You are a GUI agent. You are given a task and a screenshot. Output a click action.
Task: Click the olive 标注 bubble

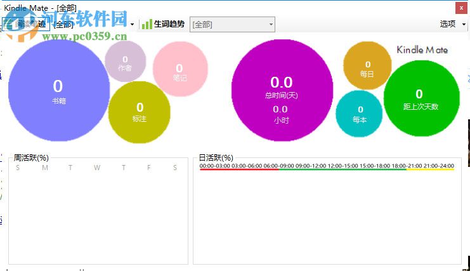pos(140,112)
